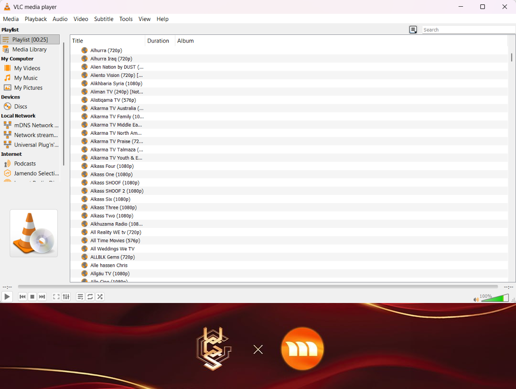516x389 pixels.
Task: Select Playlist [00:25] in sidebar
Action: 30,40
